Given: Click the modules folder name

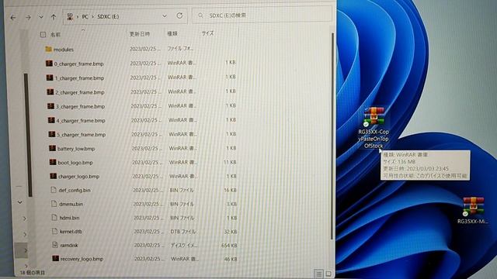Looking at the screenshot, I should pyautogui.click(x=64, y=50).
